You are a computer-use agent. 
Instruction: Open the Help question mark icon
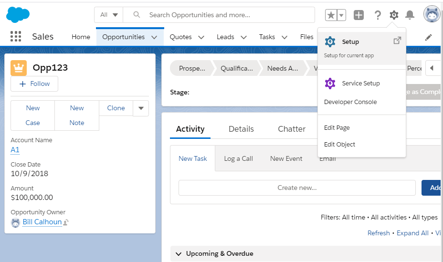[378, 15]
